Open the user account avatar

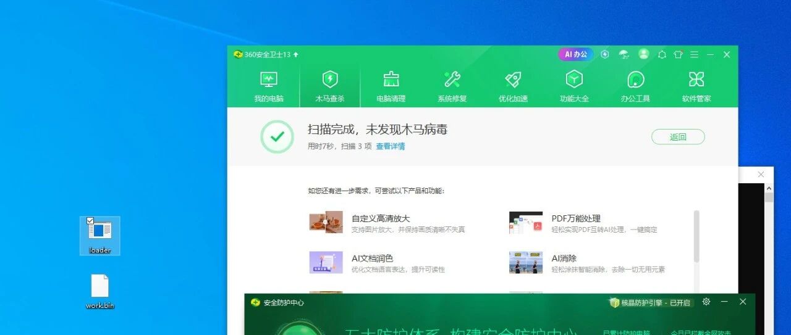[x=643, y=54]
